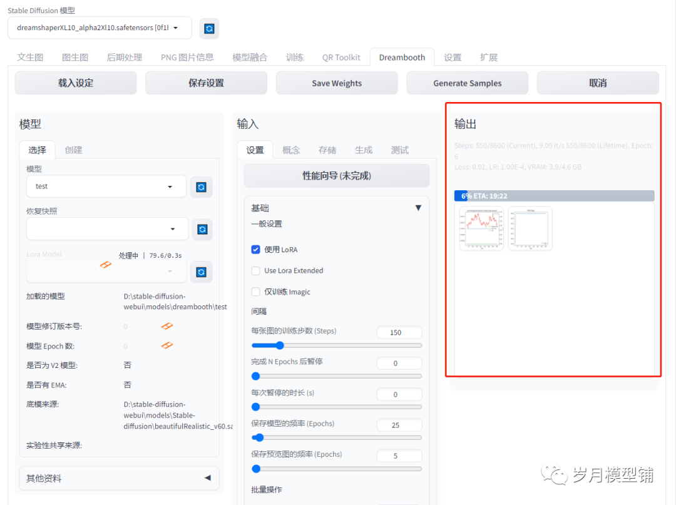Switch to the 生成 input tab
The height and width of the screenshot is (505, 676).
[364, 150]
